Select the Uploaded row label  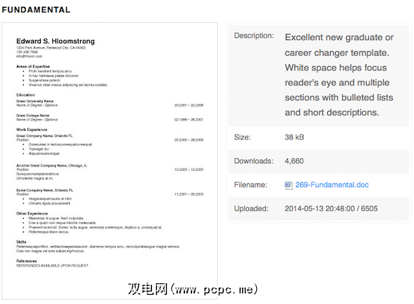point(251,209)
